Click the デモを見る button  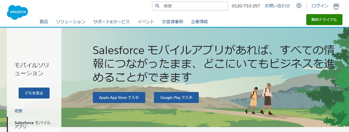(34, 93)
